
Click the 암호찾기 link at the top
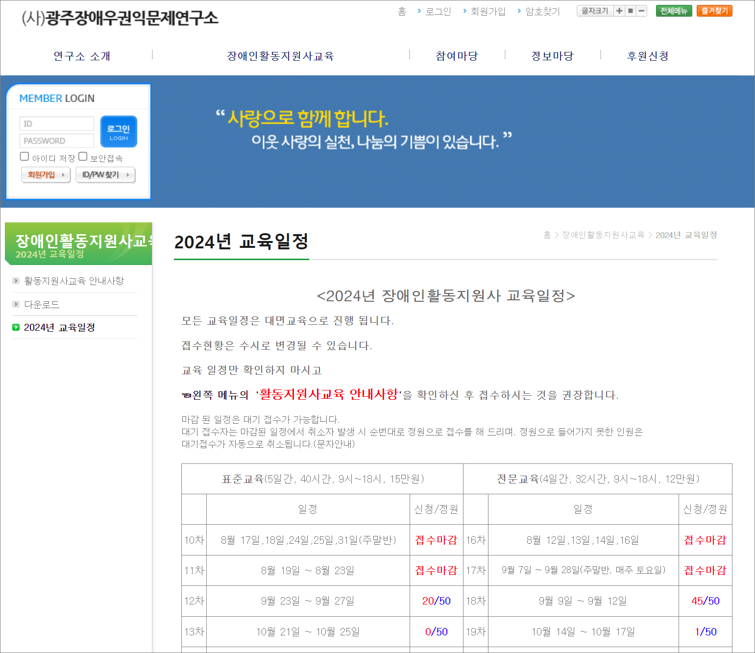pos(542,11)
